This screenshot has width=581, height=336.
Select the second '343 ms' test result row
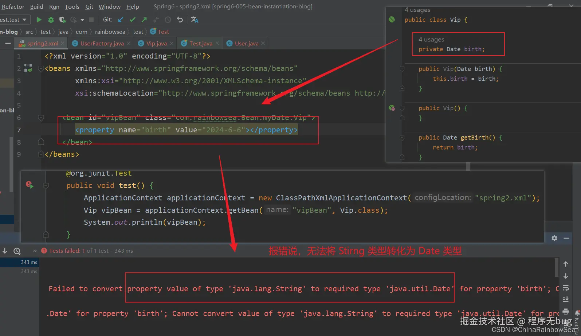[20, 271]
